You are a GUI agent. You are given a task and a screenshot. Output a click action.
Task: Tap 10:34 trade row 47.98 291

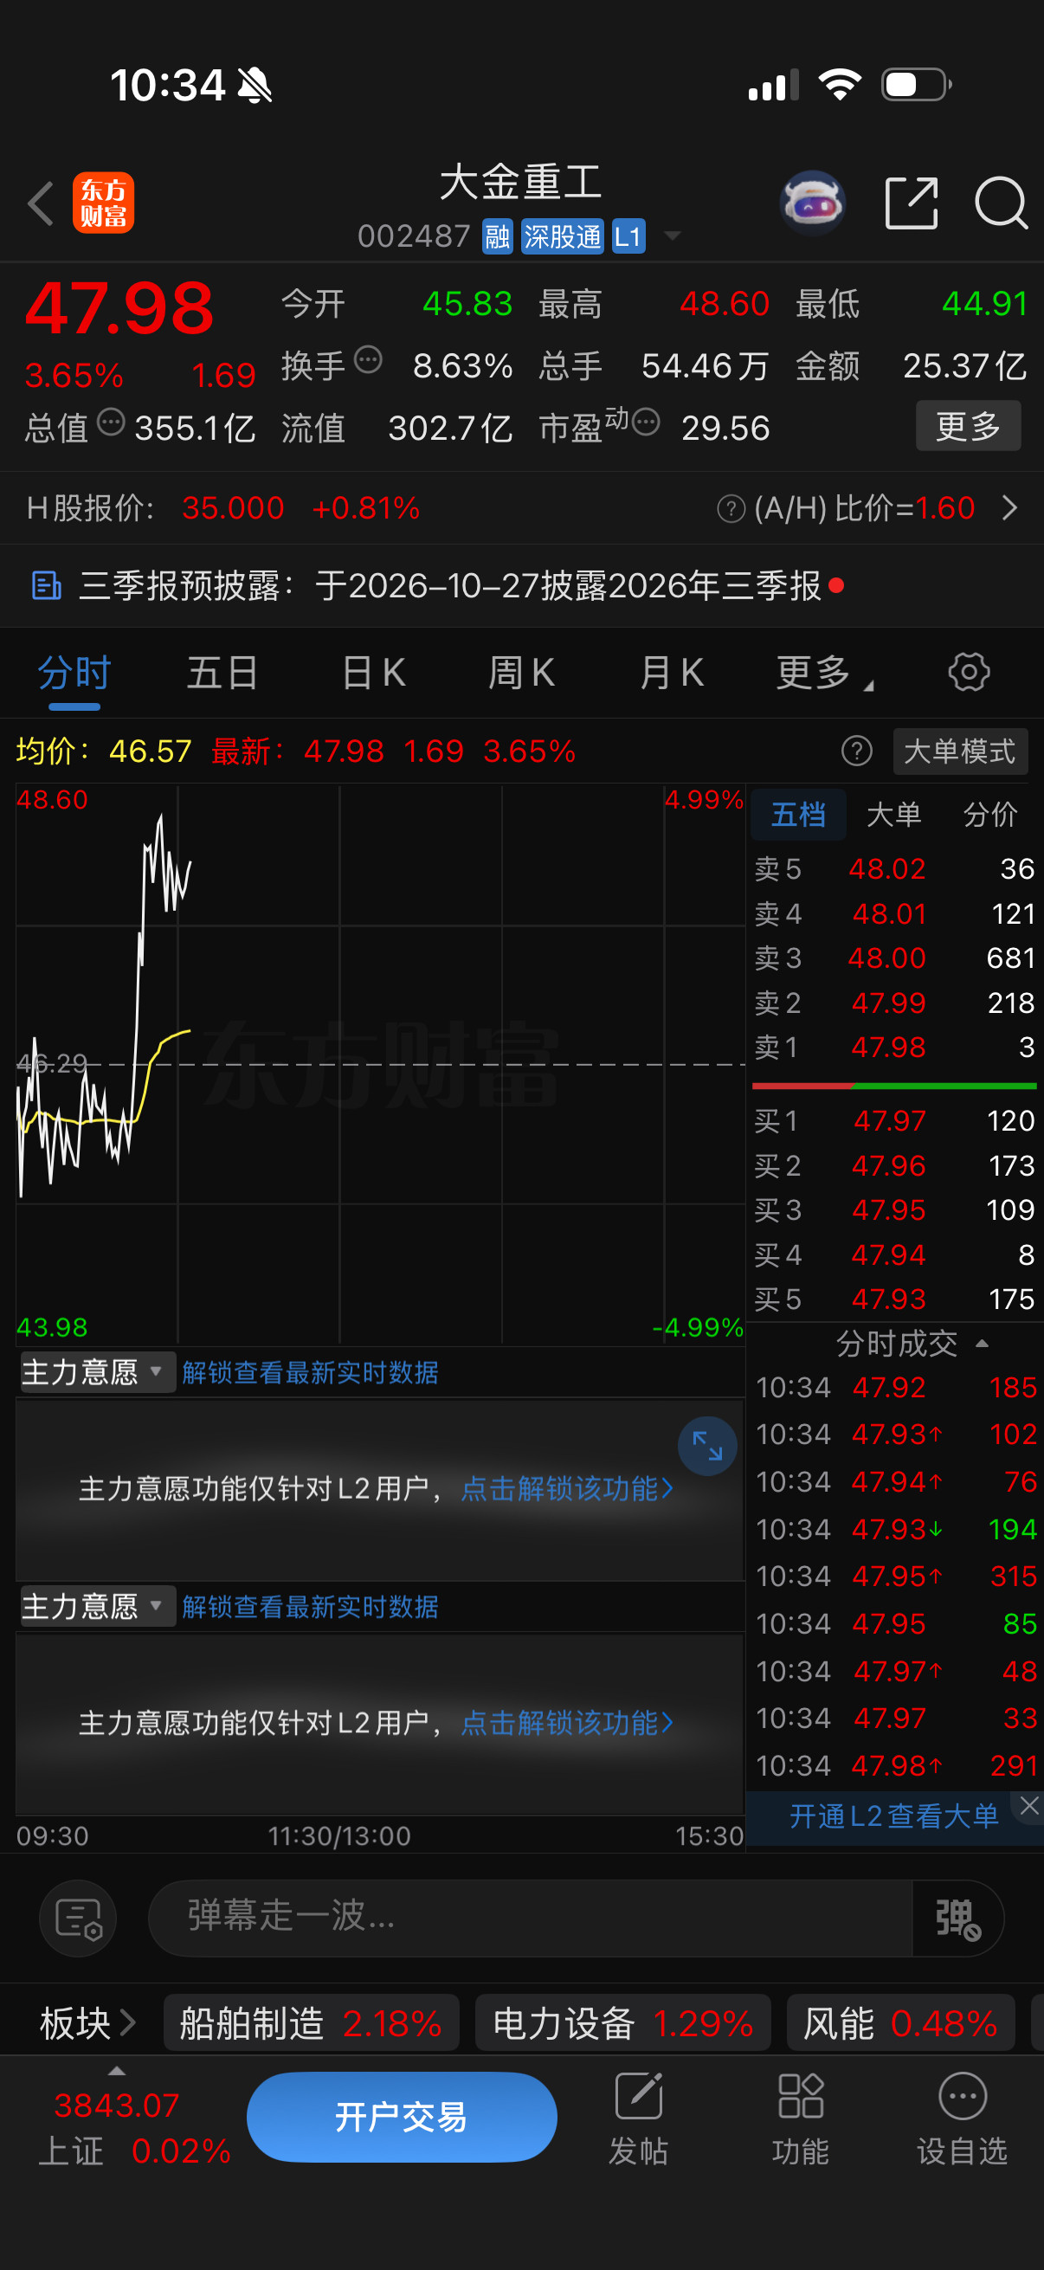tap(897, 1766)
